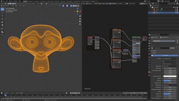This screenshot has height=101, width=179.
Task: Click the blue Z axis on navigation gizmo
Action: [77, 9]
